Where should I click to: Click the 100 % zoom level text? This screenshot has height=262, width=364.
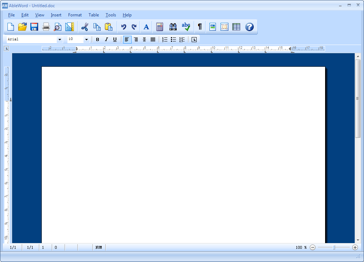click(301, 247)
